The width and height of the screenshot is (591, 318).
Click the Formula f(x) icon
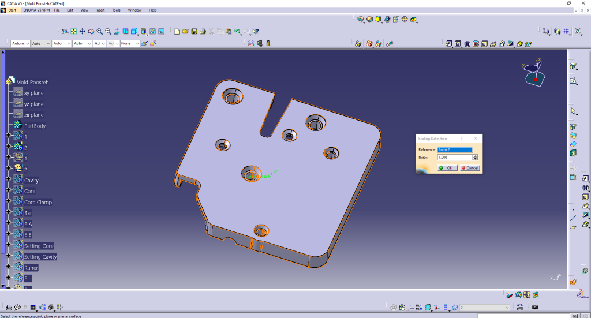(9, 308)
